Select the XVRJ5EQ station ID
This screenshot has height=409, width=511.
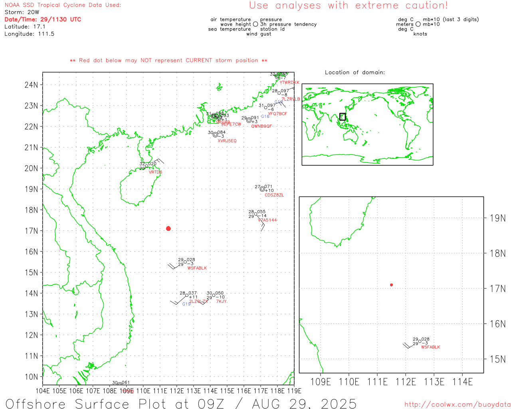pos(227,141)
